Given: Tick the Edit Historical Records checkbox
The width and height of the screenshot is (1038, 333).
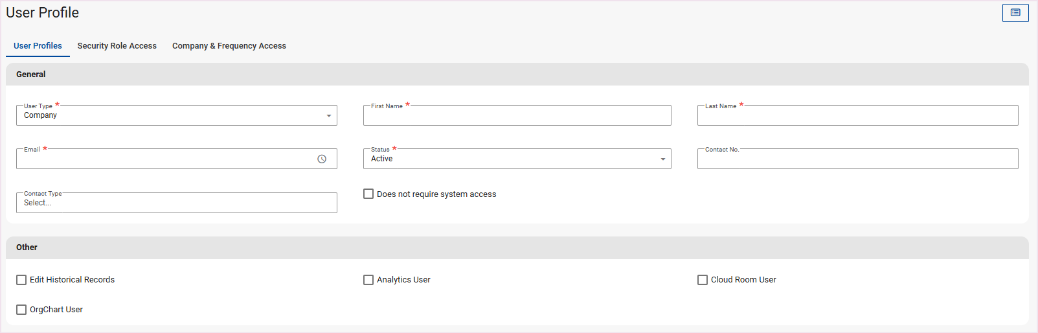Looking at the screenshot, I should 21,280.
